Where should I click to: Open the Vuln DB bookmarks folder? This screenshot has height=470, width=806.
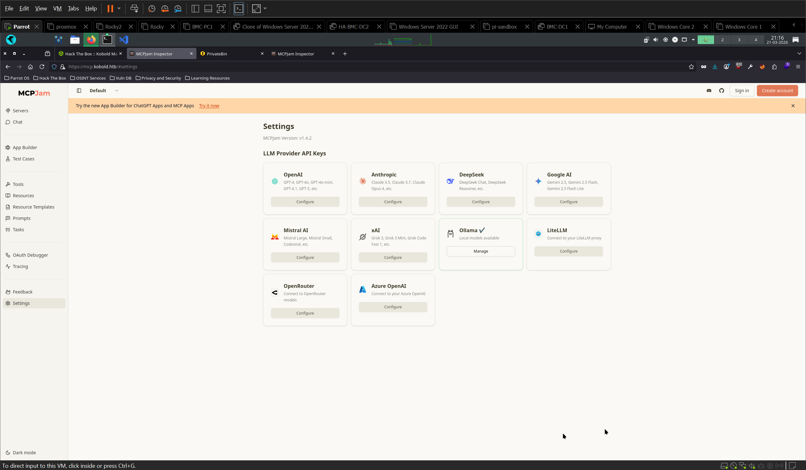(x=120, y=78)
